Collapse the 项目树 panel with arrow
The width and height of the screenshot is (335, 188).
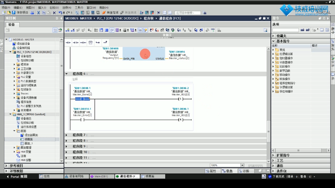[x=62, y=18]
